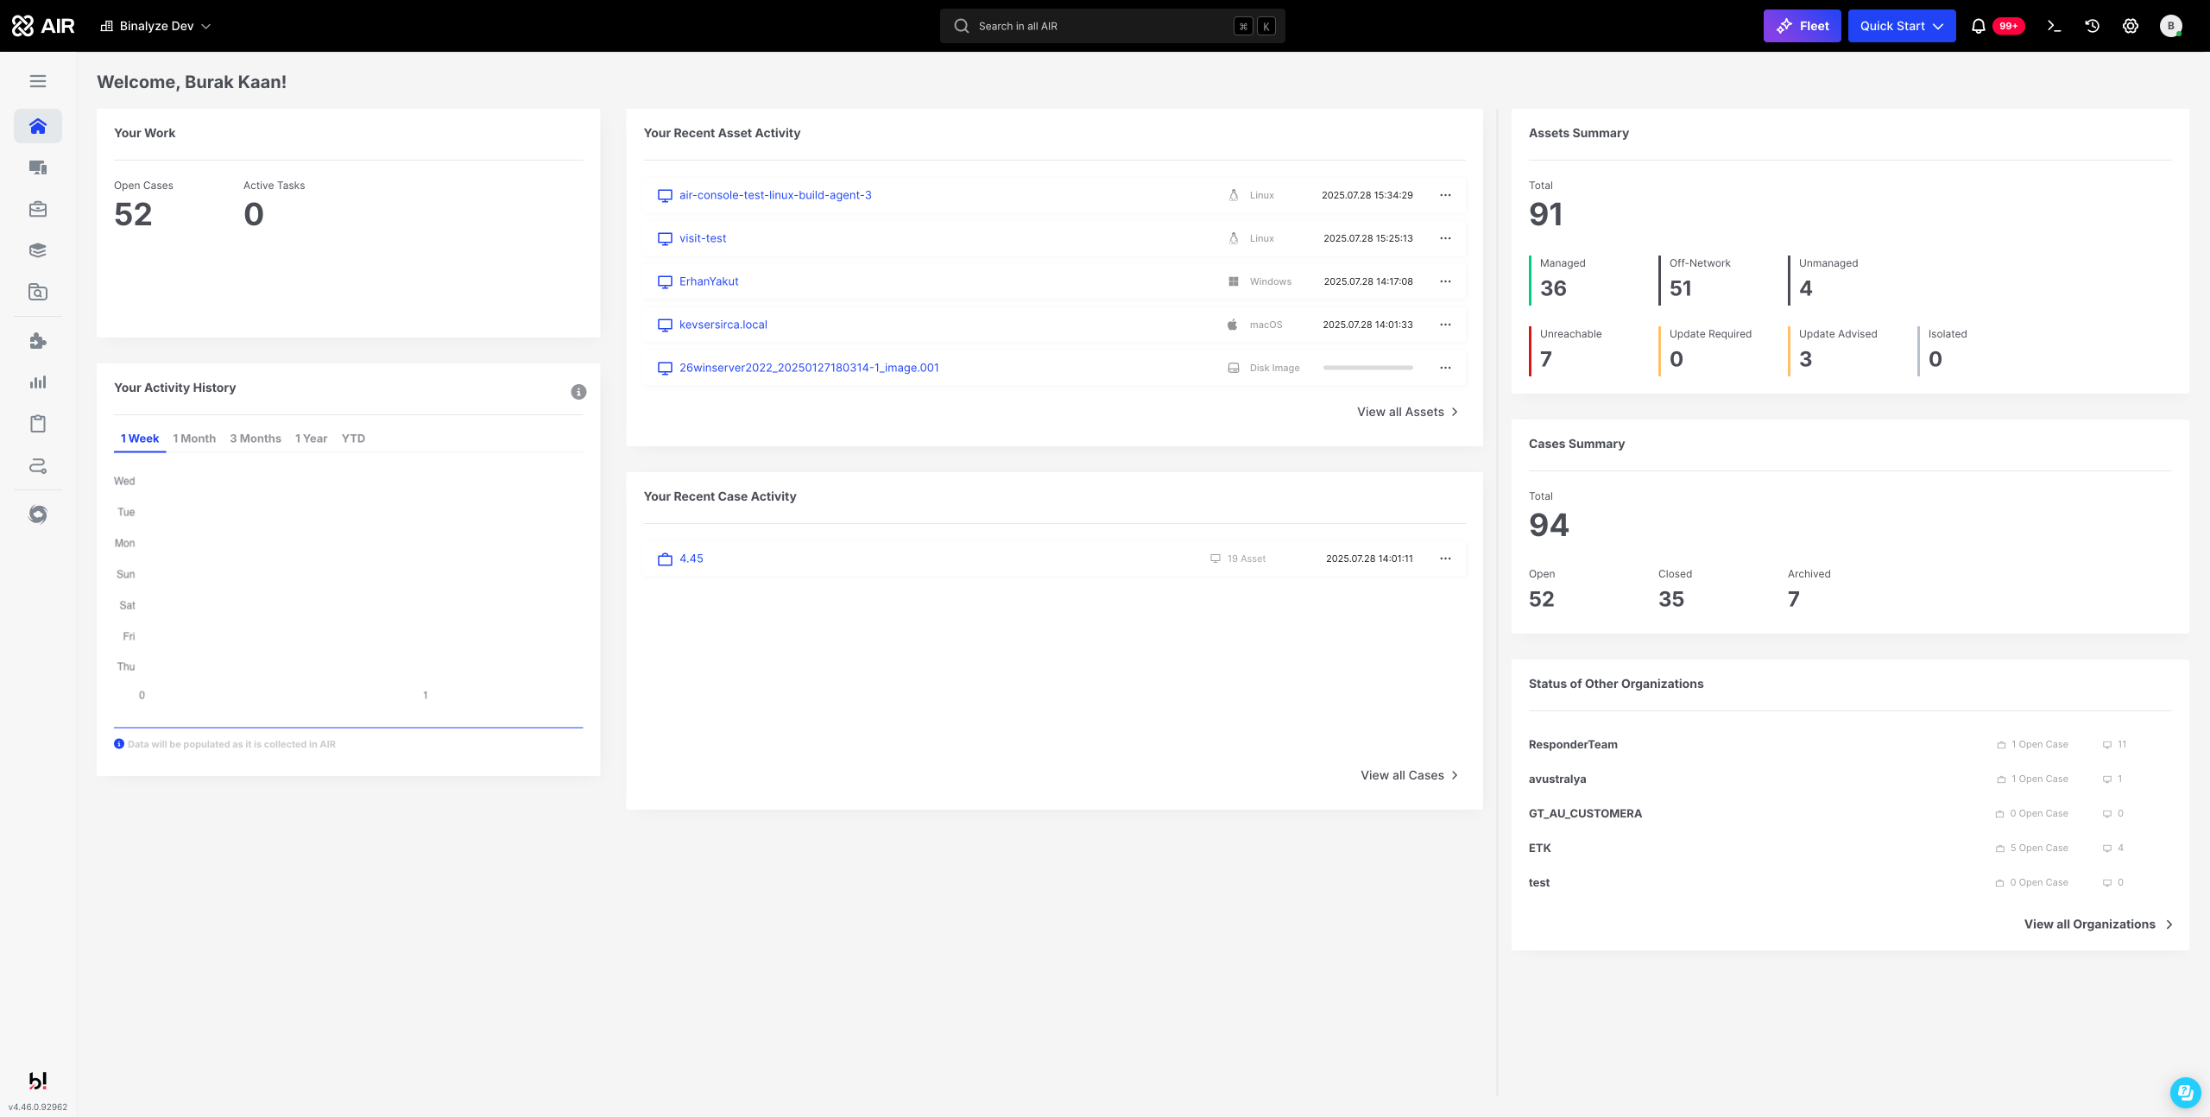
Task: Toggle the hamburger sidebar menu
Action: tap(38, 81)
